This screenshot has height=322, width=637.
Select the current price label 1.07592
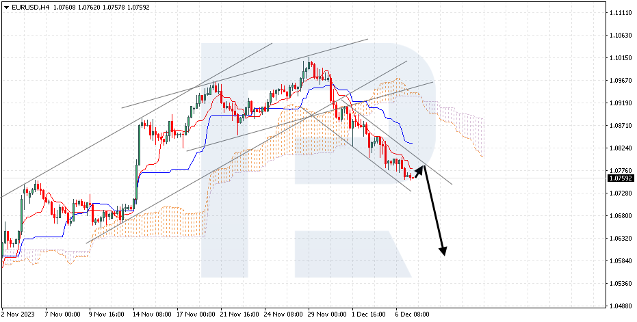tap(619, 178)
